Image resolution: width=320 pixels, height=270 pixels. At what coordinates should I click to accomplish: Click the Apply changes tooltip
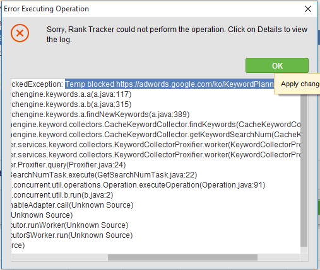(x=297, y=84)
